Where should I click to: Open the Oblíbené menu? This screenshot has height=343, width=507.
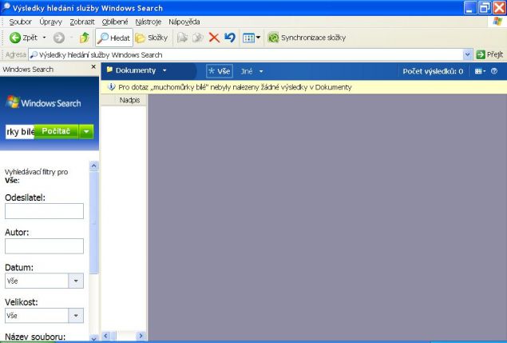pyautogui.click(x=115, y=22)
